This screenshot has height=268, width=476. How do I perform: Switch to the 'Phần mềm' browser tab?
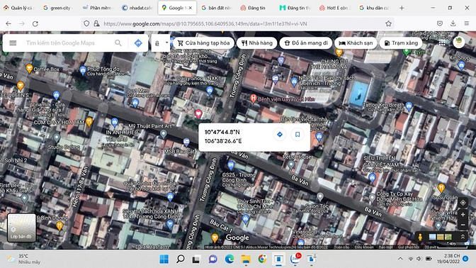(x=97, y=8)
